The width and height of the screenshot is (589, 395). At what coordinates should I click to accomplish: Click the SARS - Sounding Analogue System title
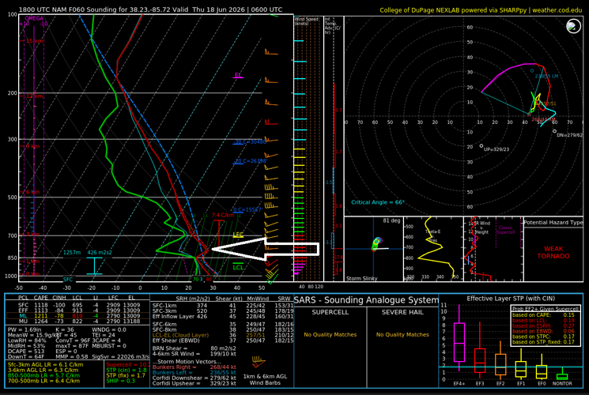(366, 300)
